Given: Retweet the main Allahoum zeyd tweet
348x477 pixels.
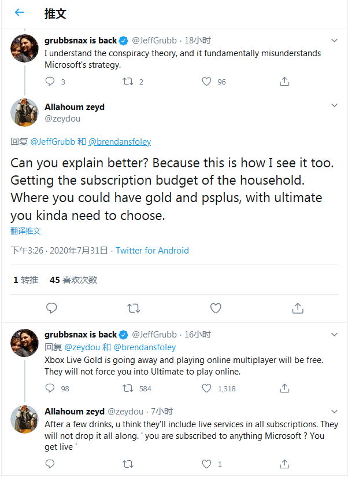Looking at the screenshot, I should (134, 308).
